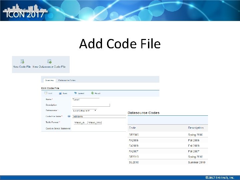Viewport: 240px width, 180px height.
Task: Click the New Datasource Code File icon
Action: 49,61
